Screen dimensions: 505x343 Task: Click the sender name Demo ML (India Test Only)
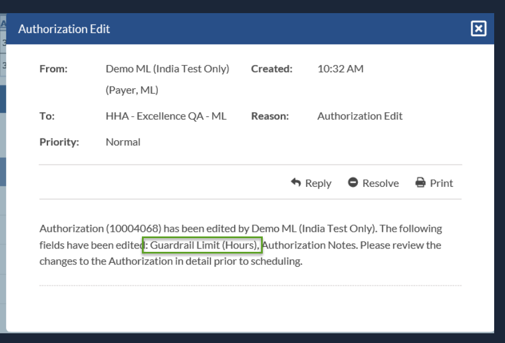(x=168, y=69)
